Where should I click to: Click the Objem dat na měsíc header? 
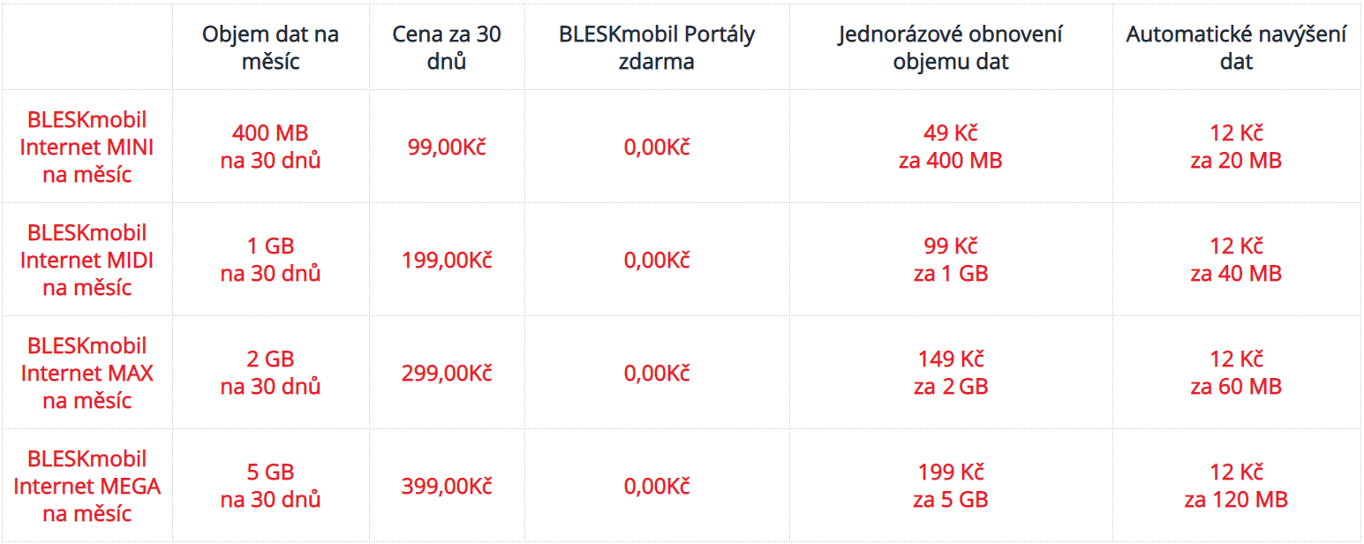[x=270, y=48]
